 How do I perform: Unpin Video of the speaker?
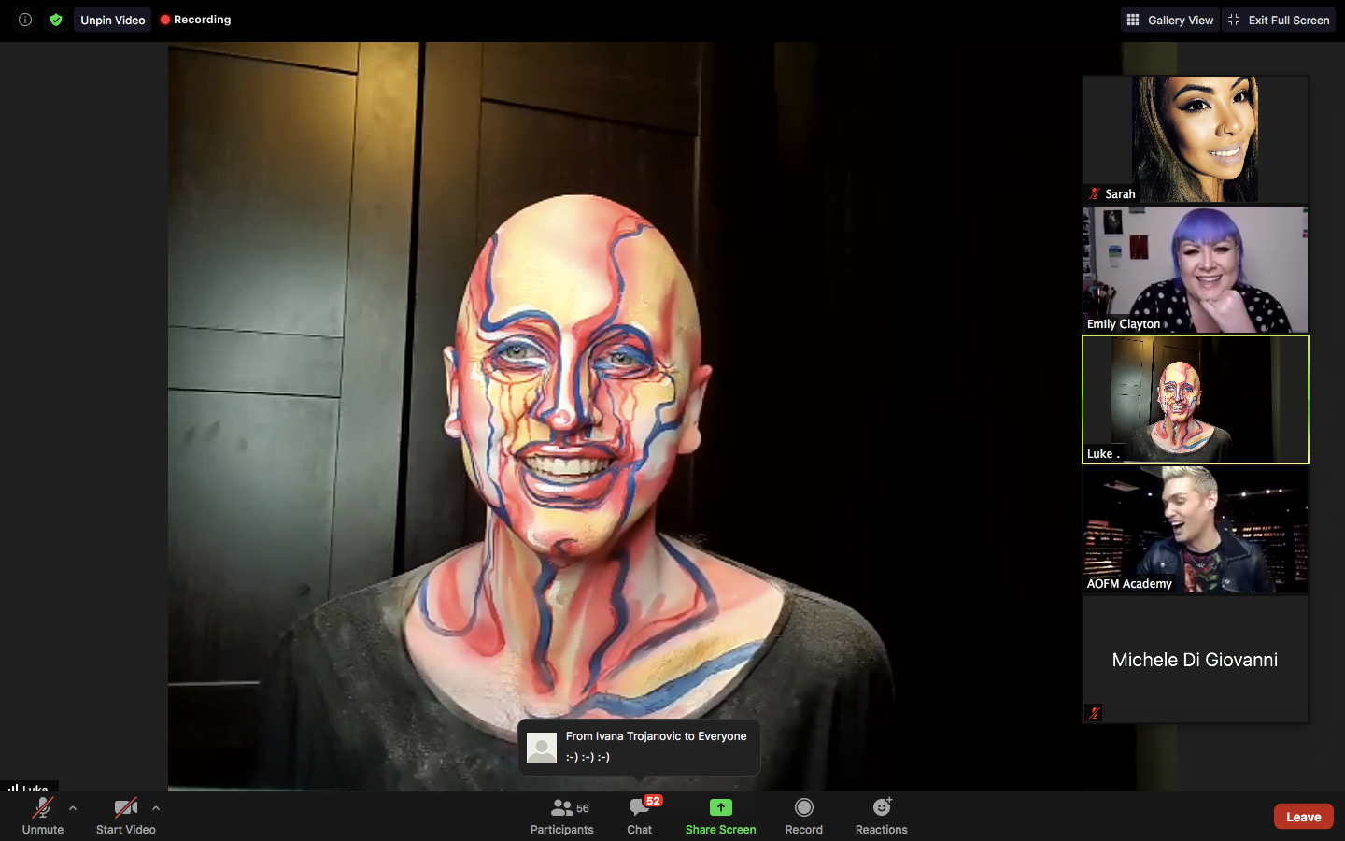coord(112,20)
